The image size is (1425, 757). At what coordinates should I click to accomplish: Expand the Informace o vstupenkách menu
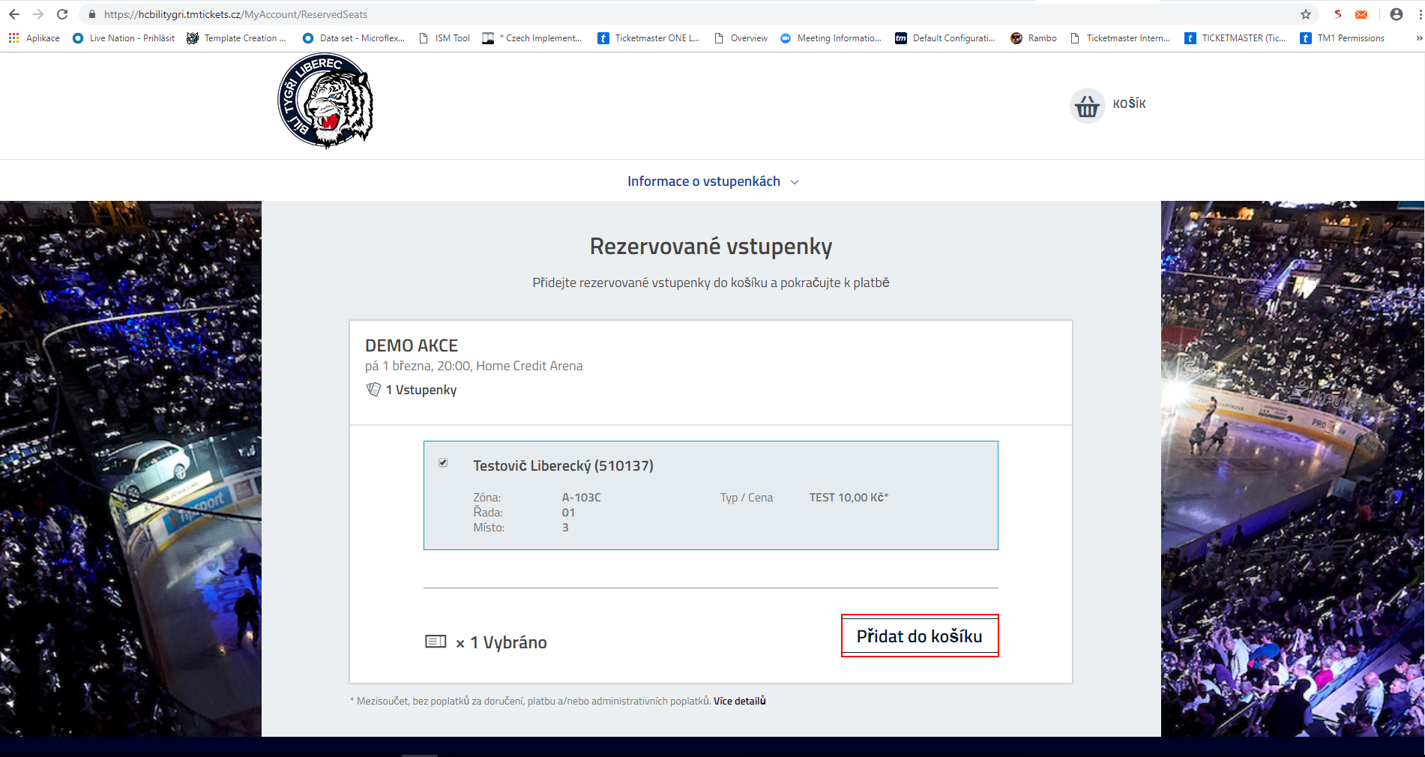[x=712, y=181]
